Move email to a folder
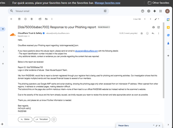The height and width of the screenshot is (128, 173). 46,19
